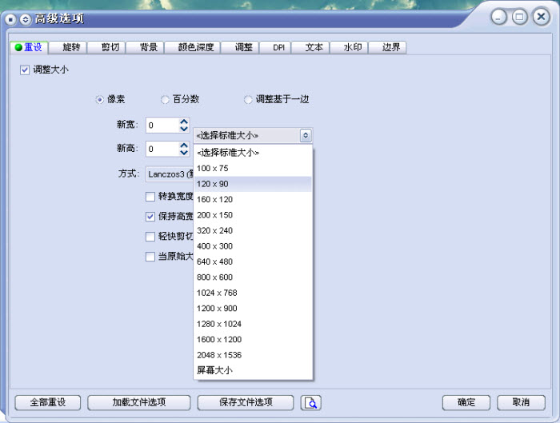Select the 调整基于一边 radio option
Image resolution: width=560 pixels, height=423 pixels.
(247, 100)
